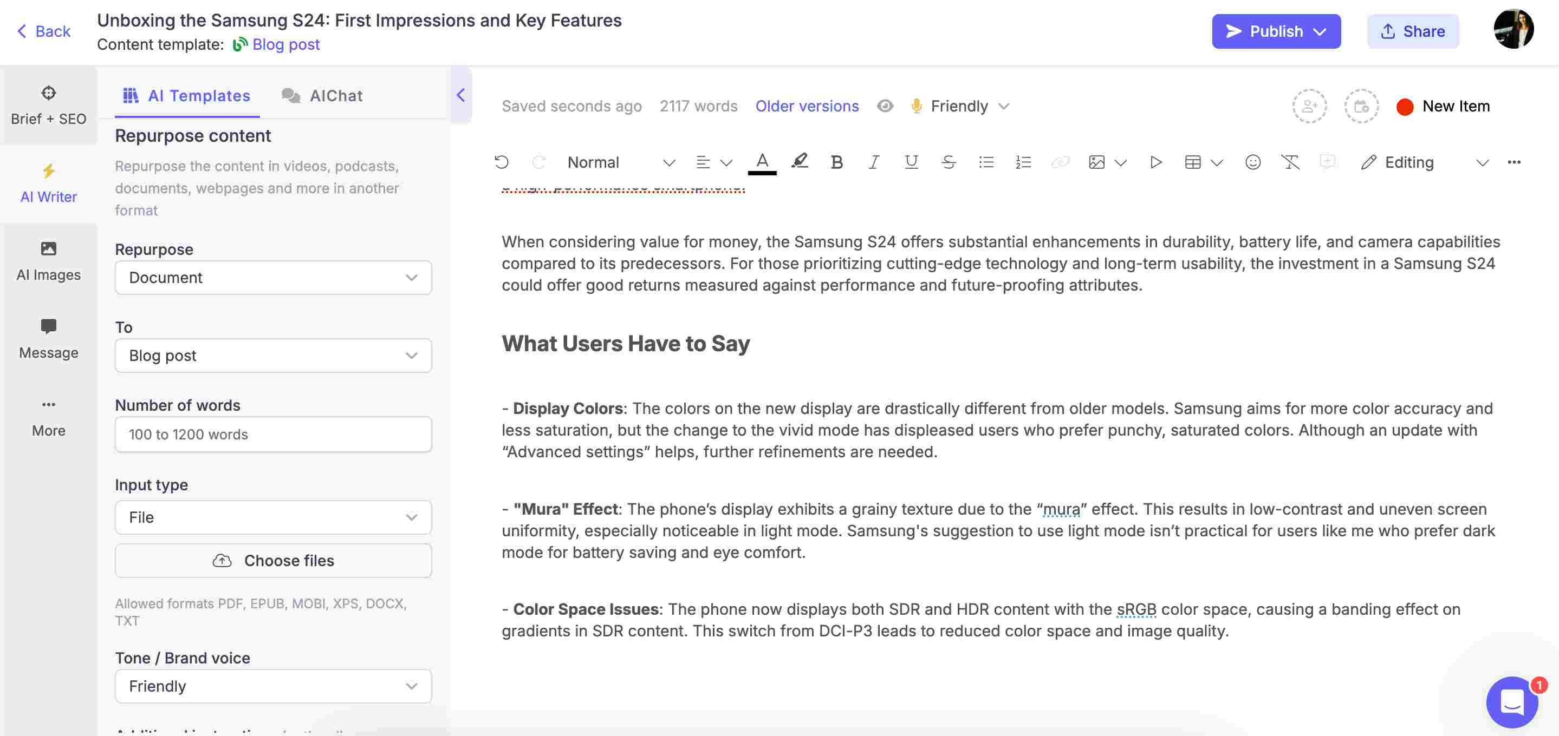Toggle italic formatting
Viewport: 1559px width, 736px height.
pyautogui.click(x=874, y=162)
